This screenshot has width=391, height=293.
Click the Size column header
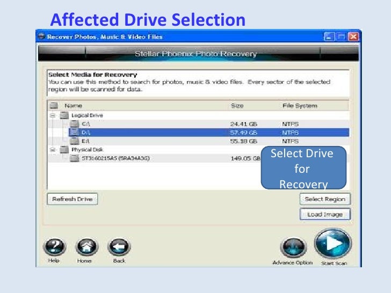[x=237, y=106]
